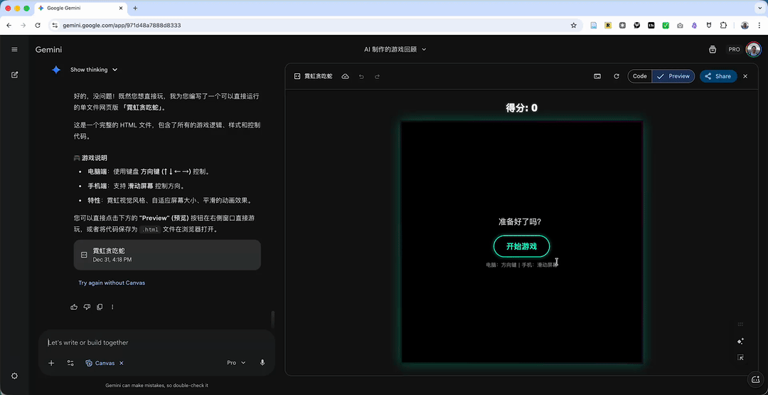Open the browser Extensions puzzle icon
This screenshot has width=768, height=395.
coord(723,26)
